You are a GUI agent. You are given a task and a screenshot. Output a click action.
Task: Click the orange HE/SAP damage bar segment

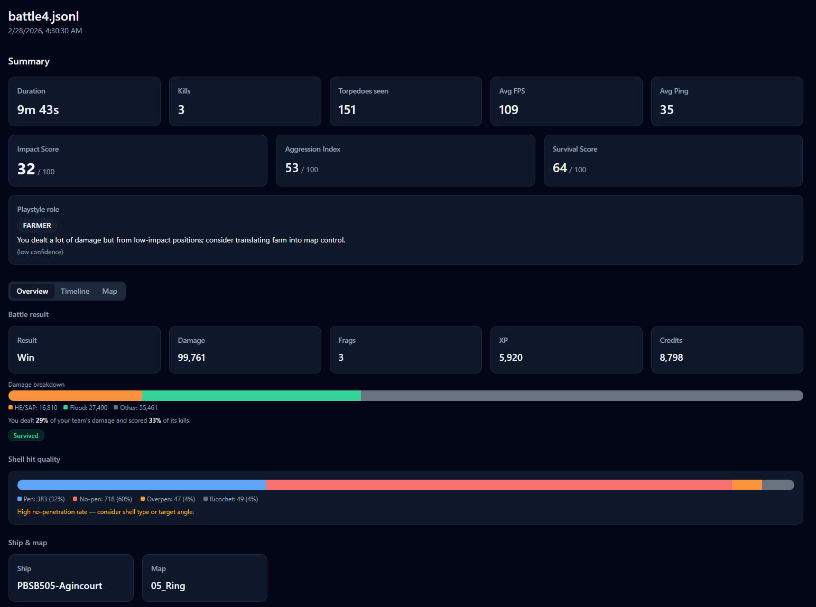coord(76,396)
